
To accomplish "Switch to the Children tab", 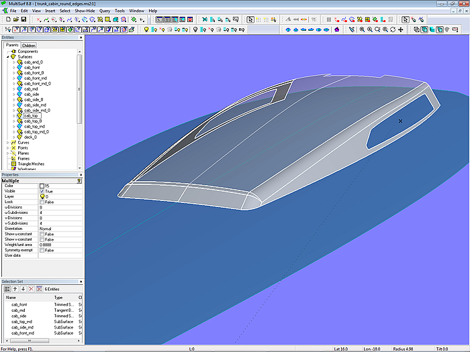I will click(x=28, y=46).
